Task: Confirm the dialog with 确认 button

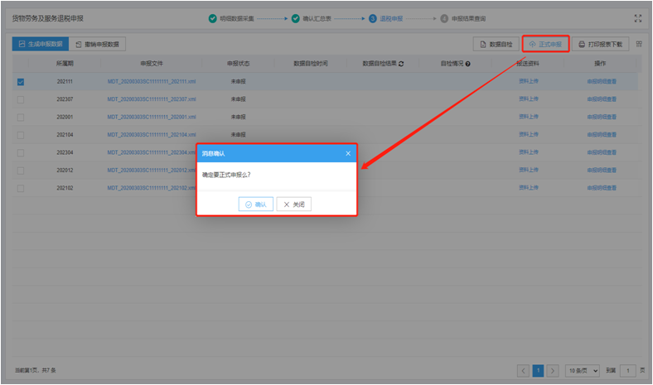Action: click(255, 205)
